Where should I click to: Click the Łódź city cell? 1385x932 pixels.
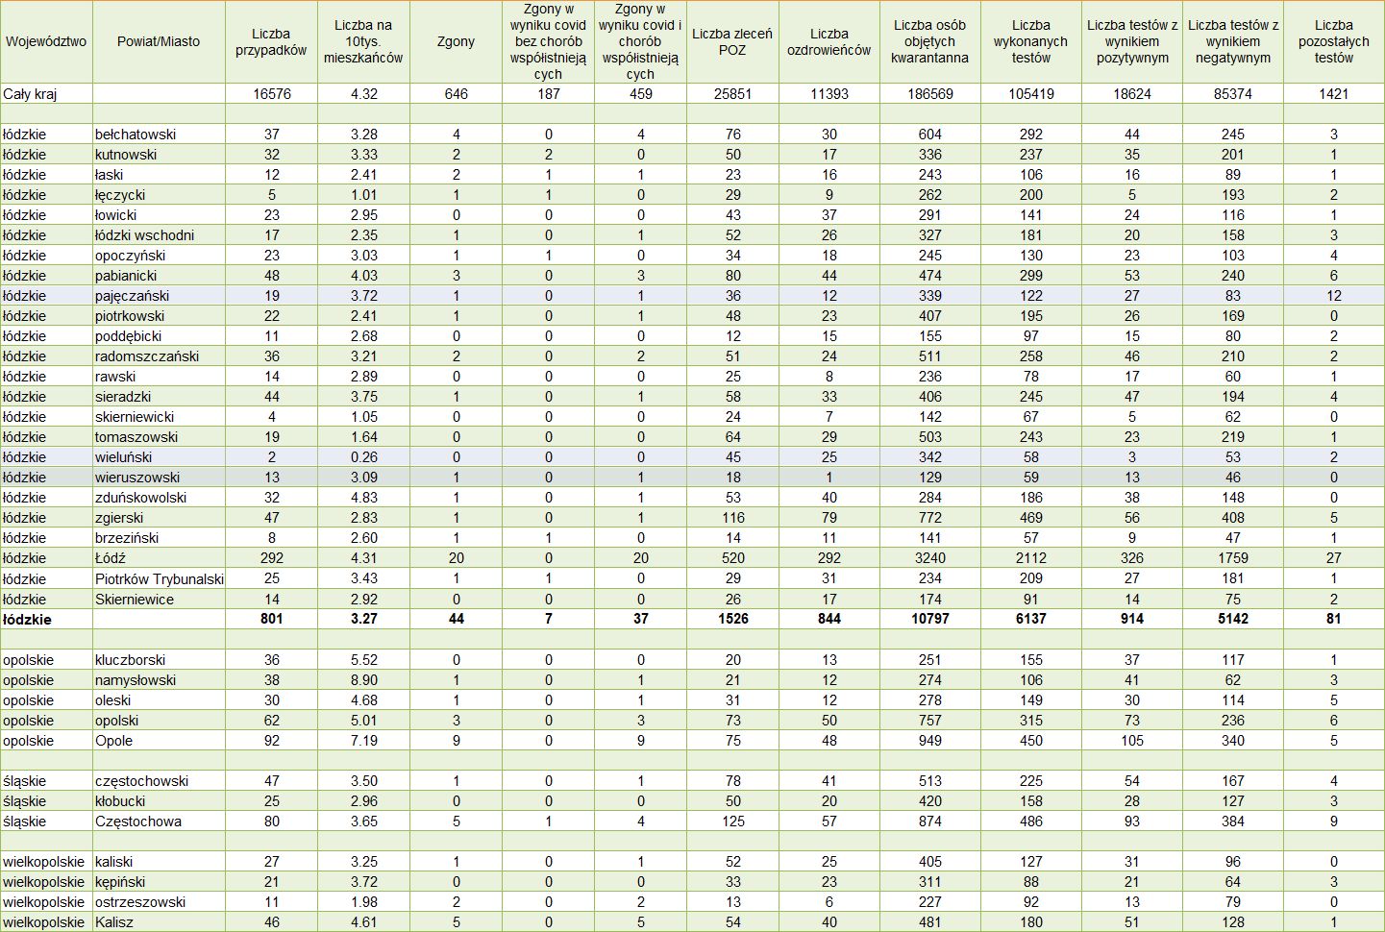[x=159, y=558]
